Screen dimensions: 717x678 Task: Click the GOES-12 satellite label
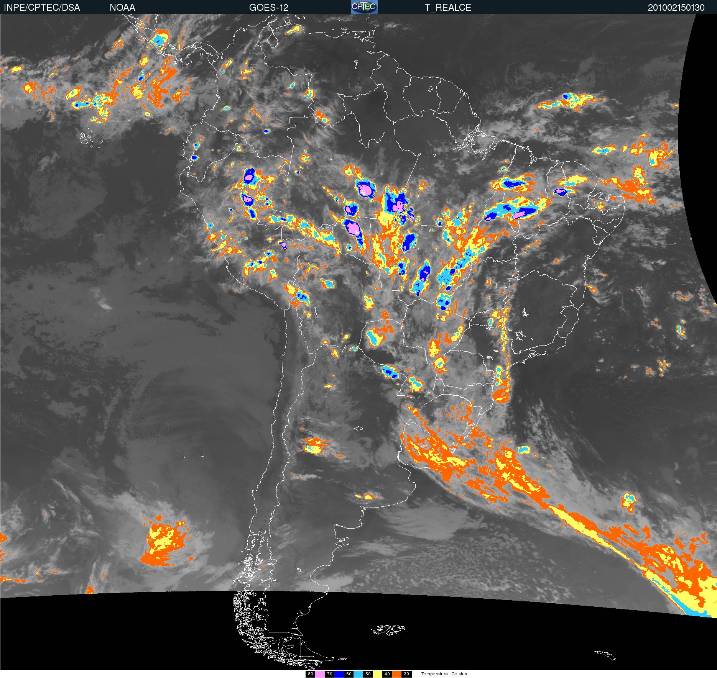269,7
